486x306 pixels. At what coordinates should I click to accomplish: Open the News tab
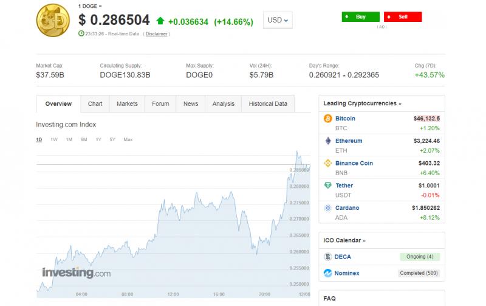[191, 103]
